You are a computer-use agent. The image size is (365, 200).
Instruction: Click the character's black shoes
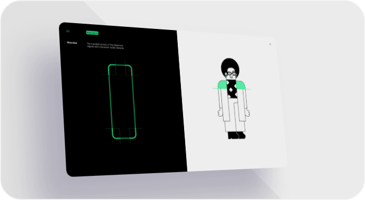(x=237, y=135)
